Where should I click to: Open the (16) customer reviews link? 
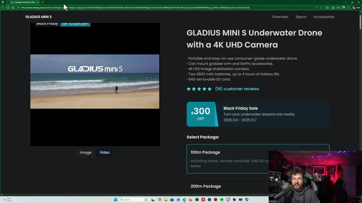[237, 89]
